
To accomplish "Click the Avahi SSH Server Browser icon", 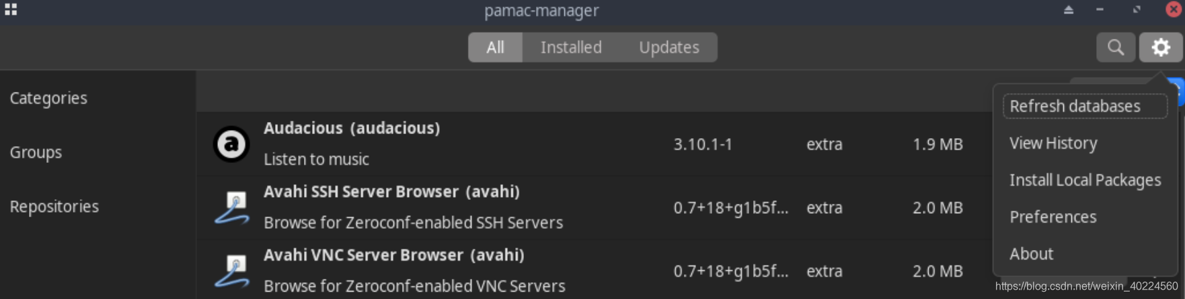I will point(231,208).
